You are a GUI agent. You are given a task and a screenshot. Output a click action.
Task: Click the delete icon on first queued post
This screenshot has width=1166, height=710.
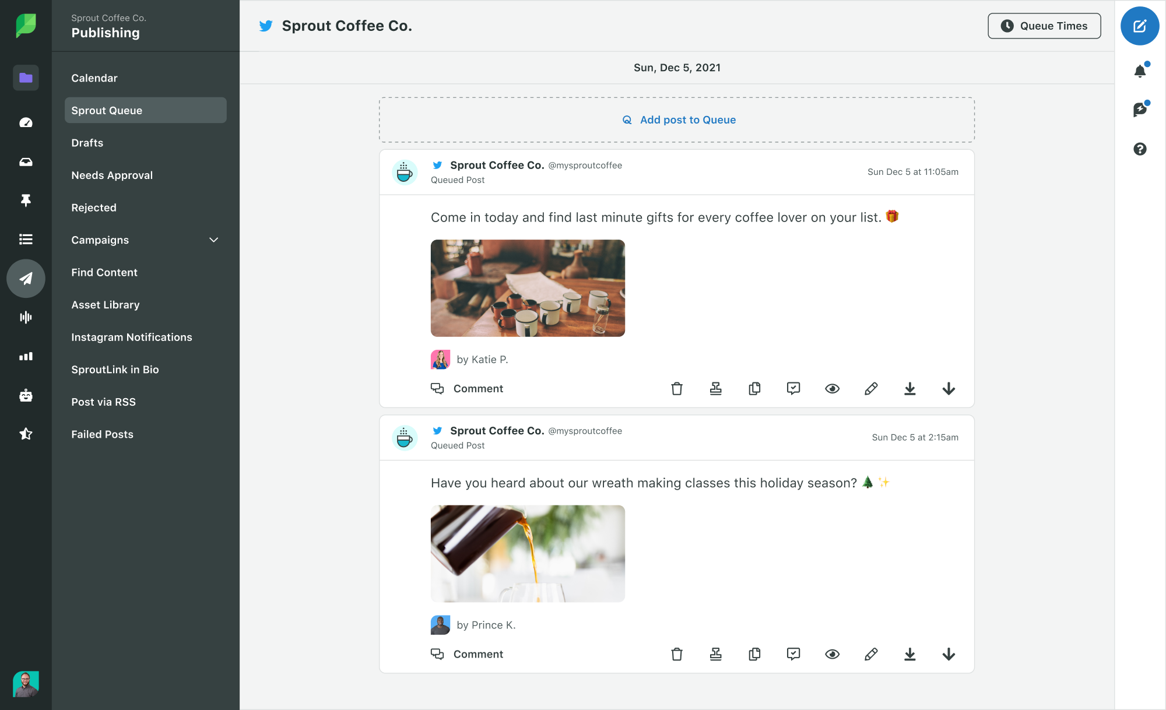pyautogui.click(x=677, y=388)
